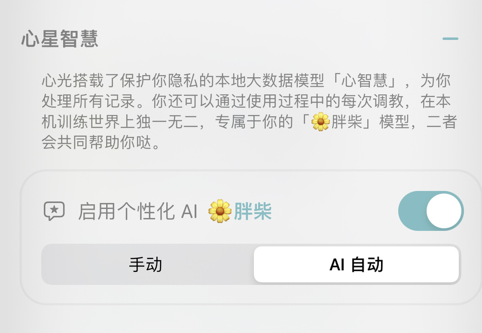Image resolution: width=482 pixels, height=333 pixels.
Task: Click the sunflower emoji beside the teal 胖柴 link
Action: (220, 211)
